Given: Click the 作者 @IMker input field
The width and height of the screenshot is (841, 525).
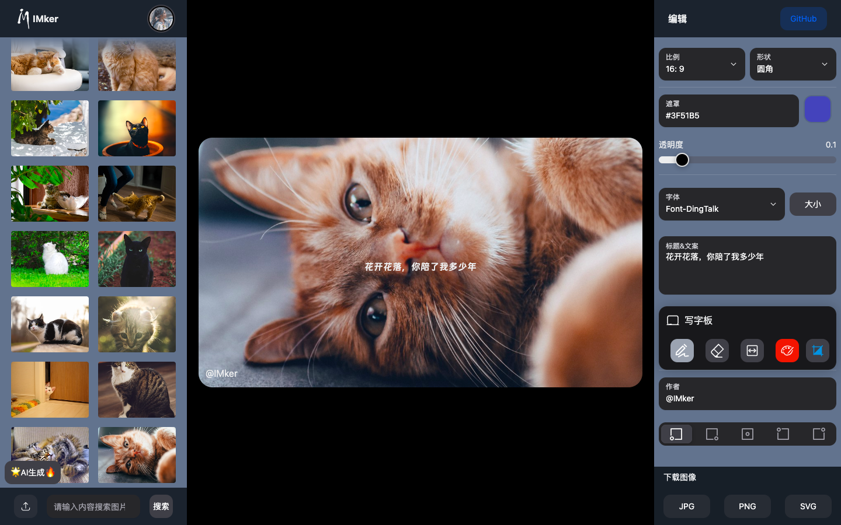Looking at the screenshot, I should click(x=748, y=394).
